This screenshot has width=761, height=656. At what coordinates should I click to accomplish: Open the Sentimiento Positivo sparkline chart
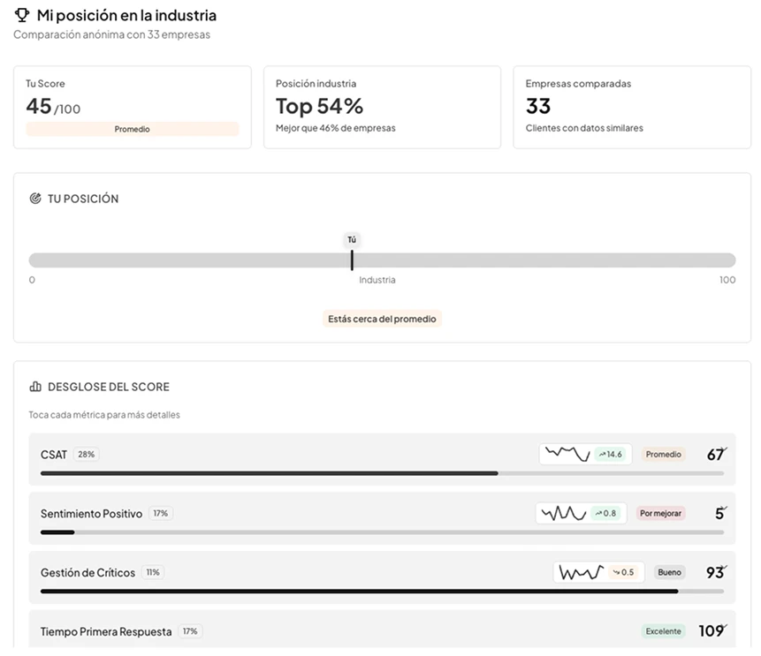[564, 513]
